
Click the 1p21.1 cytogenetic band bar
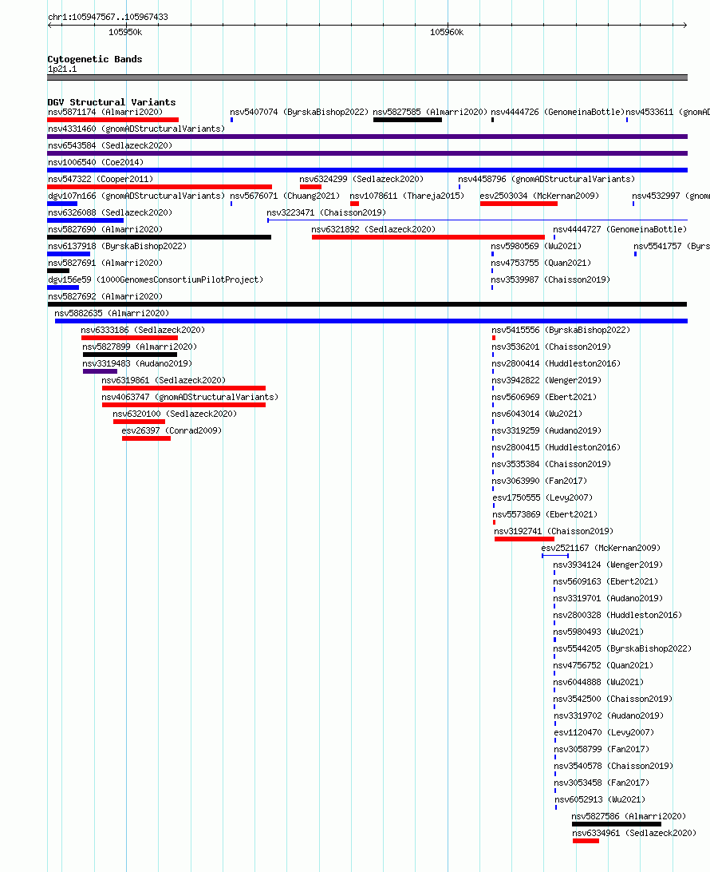(367, 77)
